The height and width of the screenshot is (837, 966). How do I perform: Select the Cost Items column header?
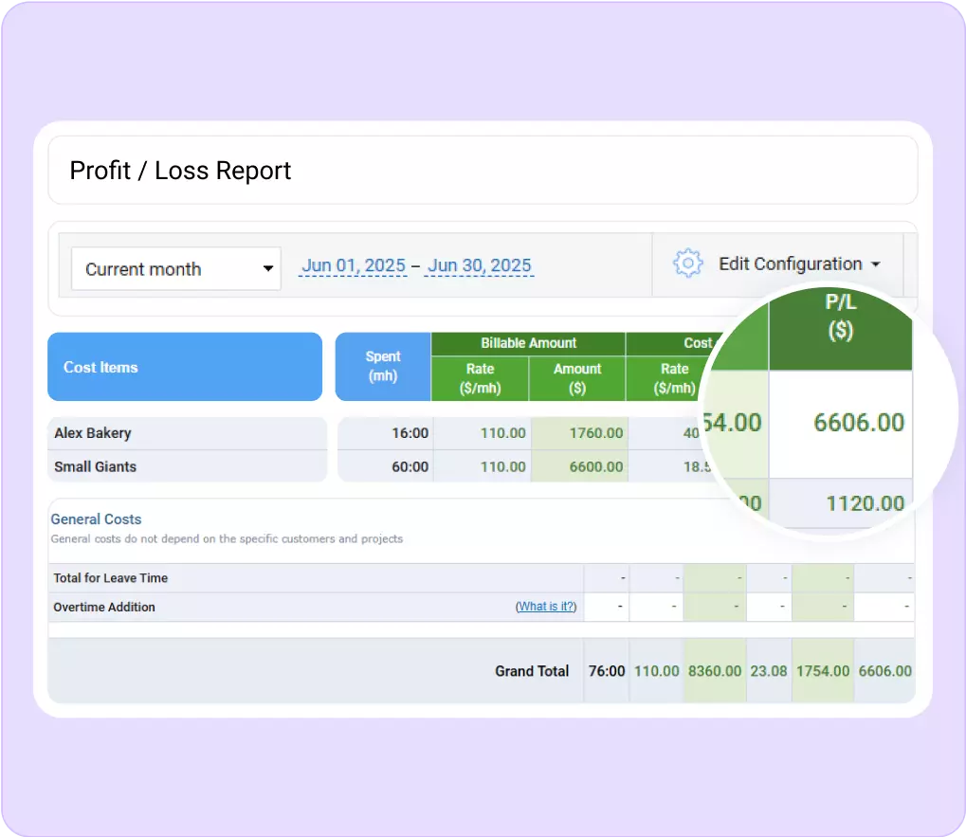pos(100,367)
